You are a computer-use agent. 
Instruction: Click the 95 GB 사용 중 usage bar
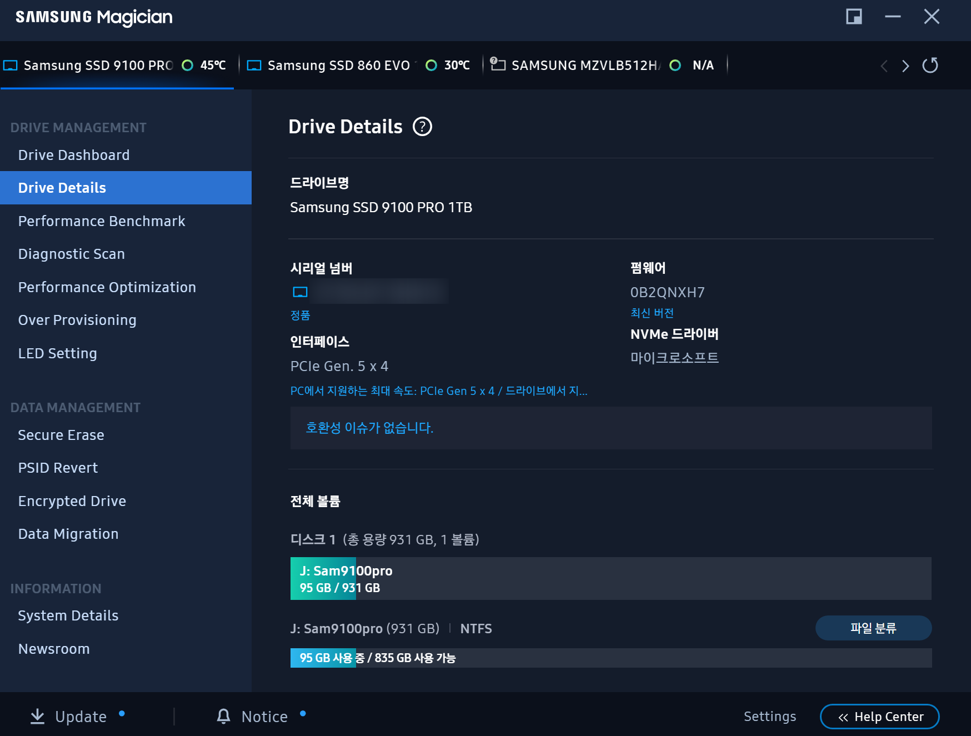coord(611,658)
